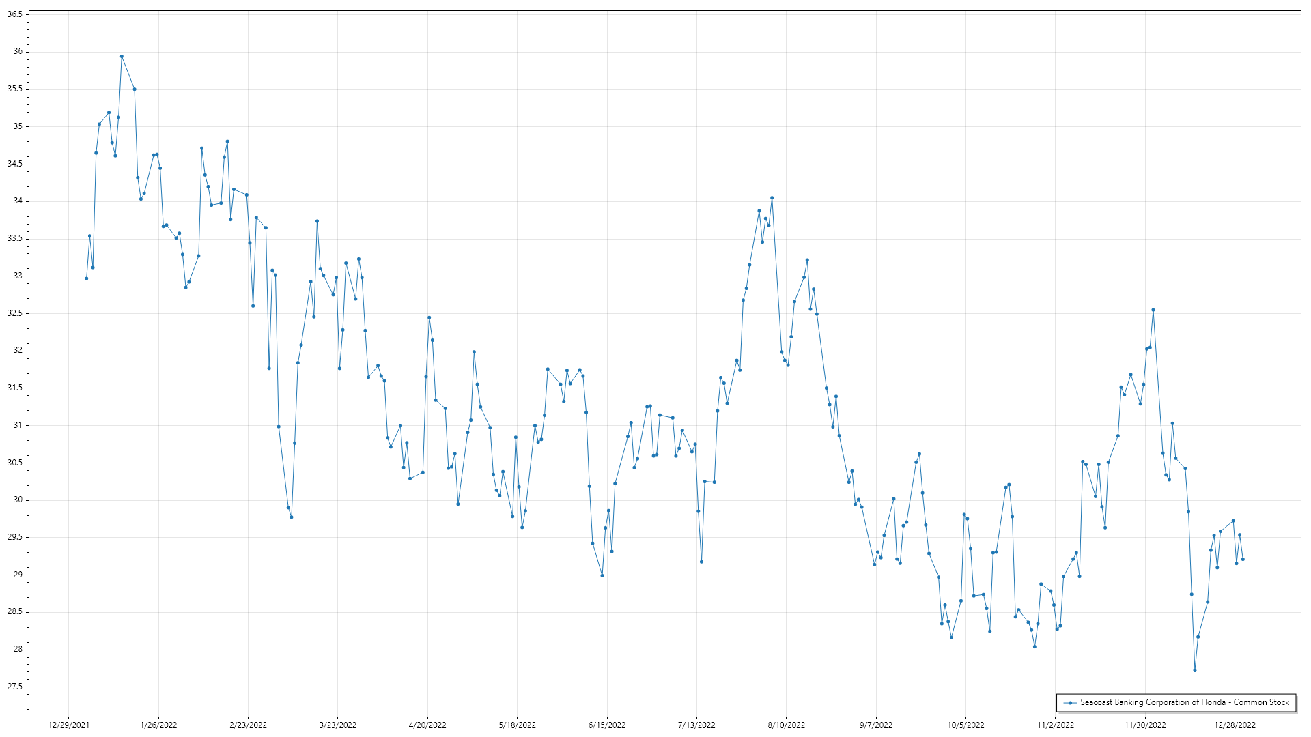Click the 8/10/2022 x-axis date label

(x=787, y=725)
